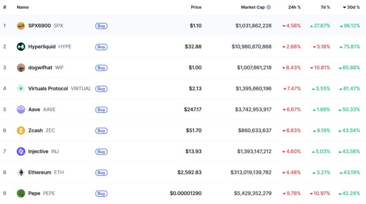
Task: Open the Aave name link
Action: (34, 109)
